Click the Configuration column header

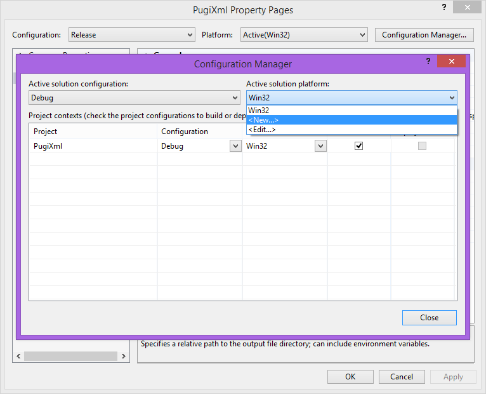click(x=200, y=132)
